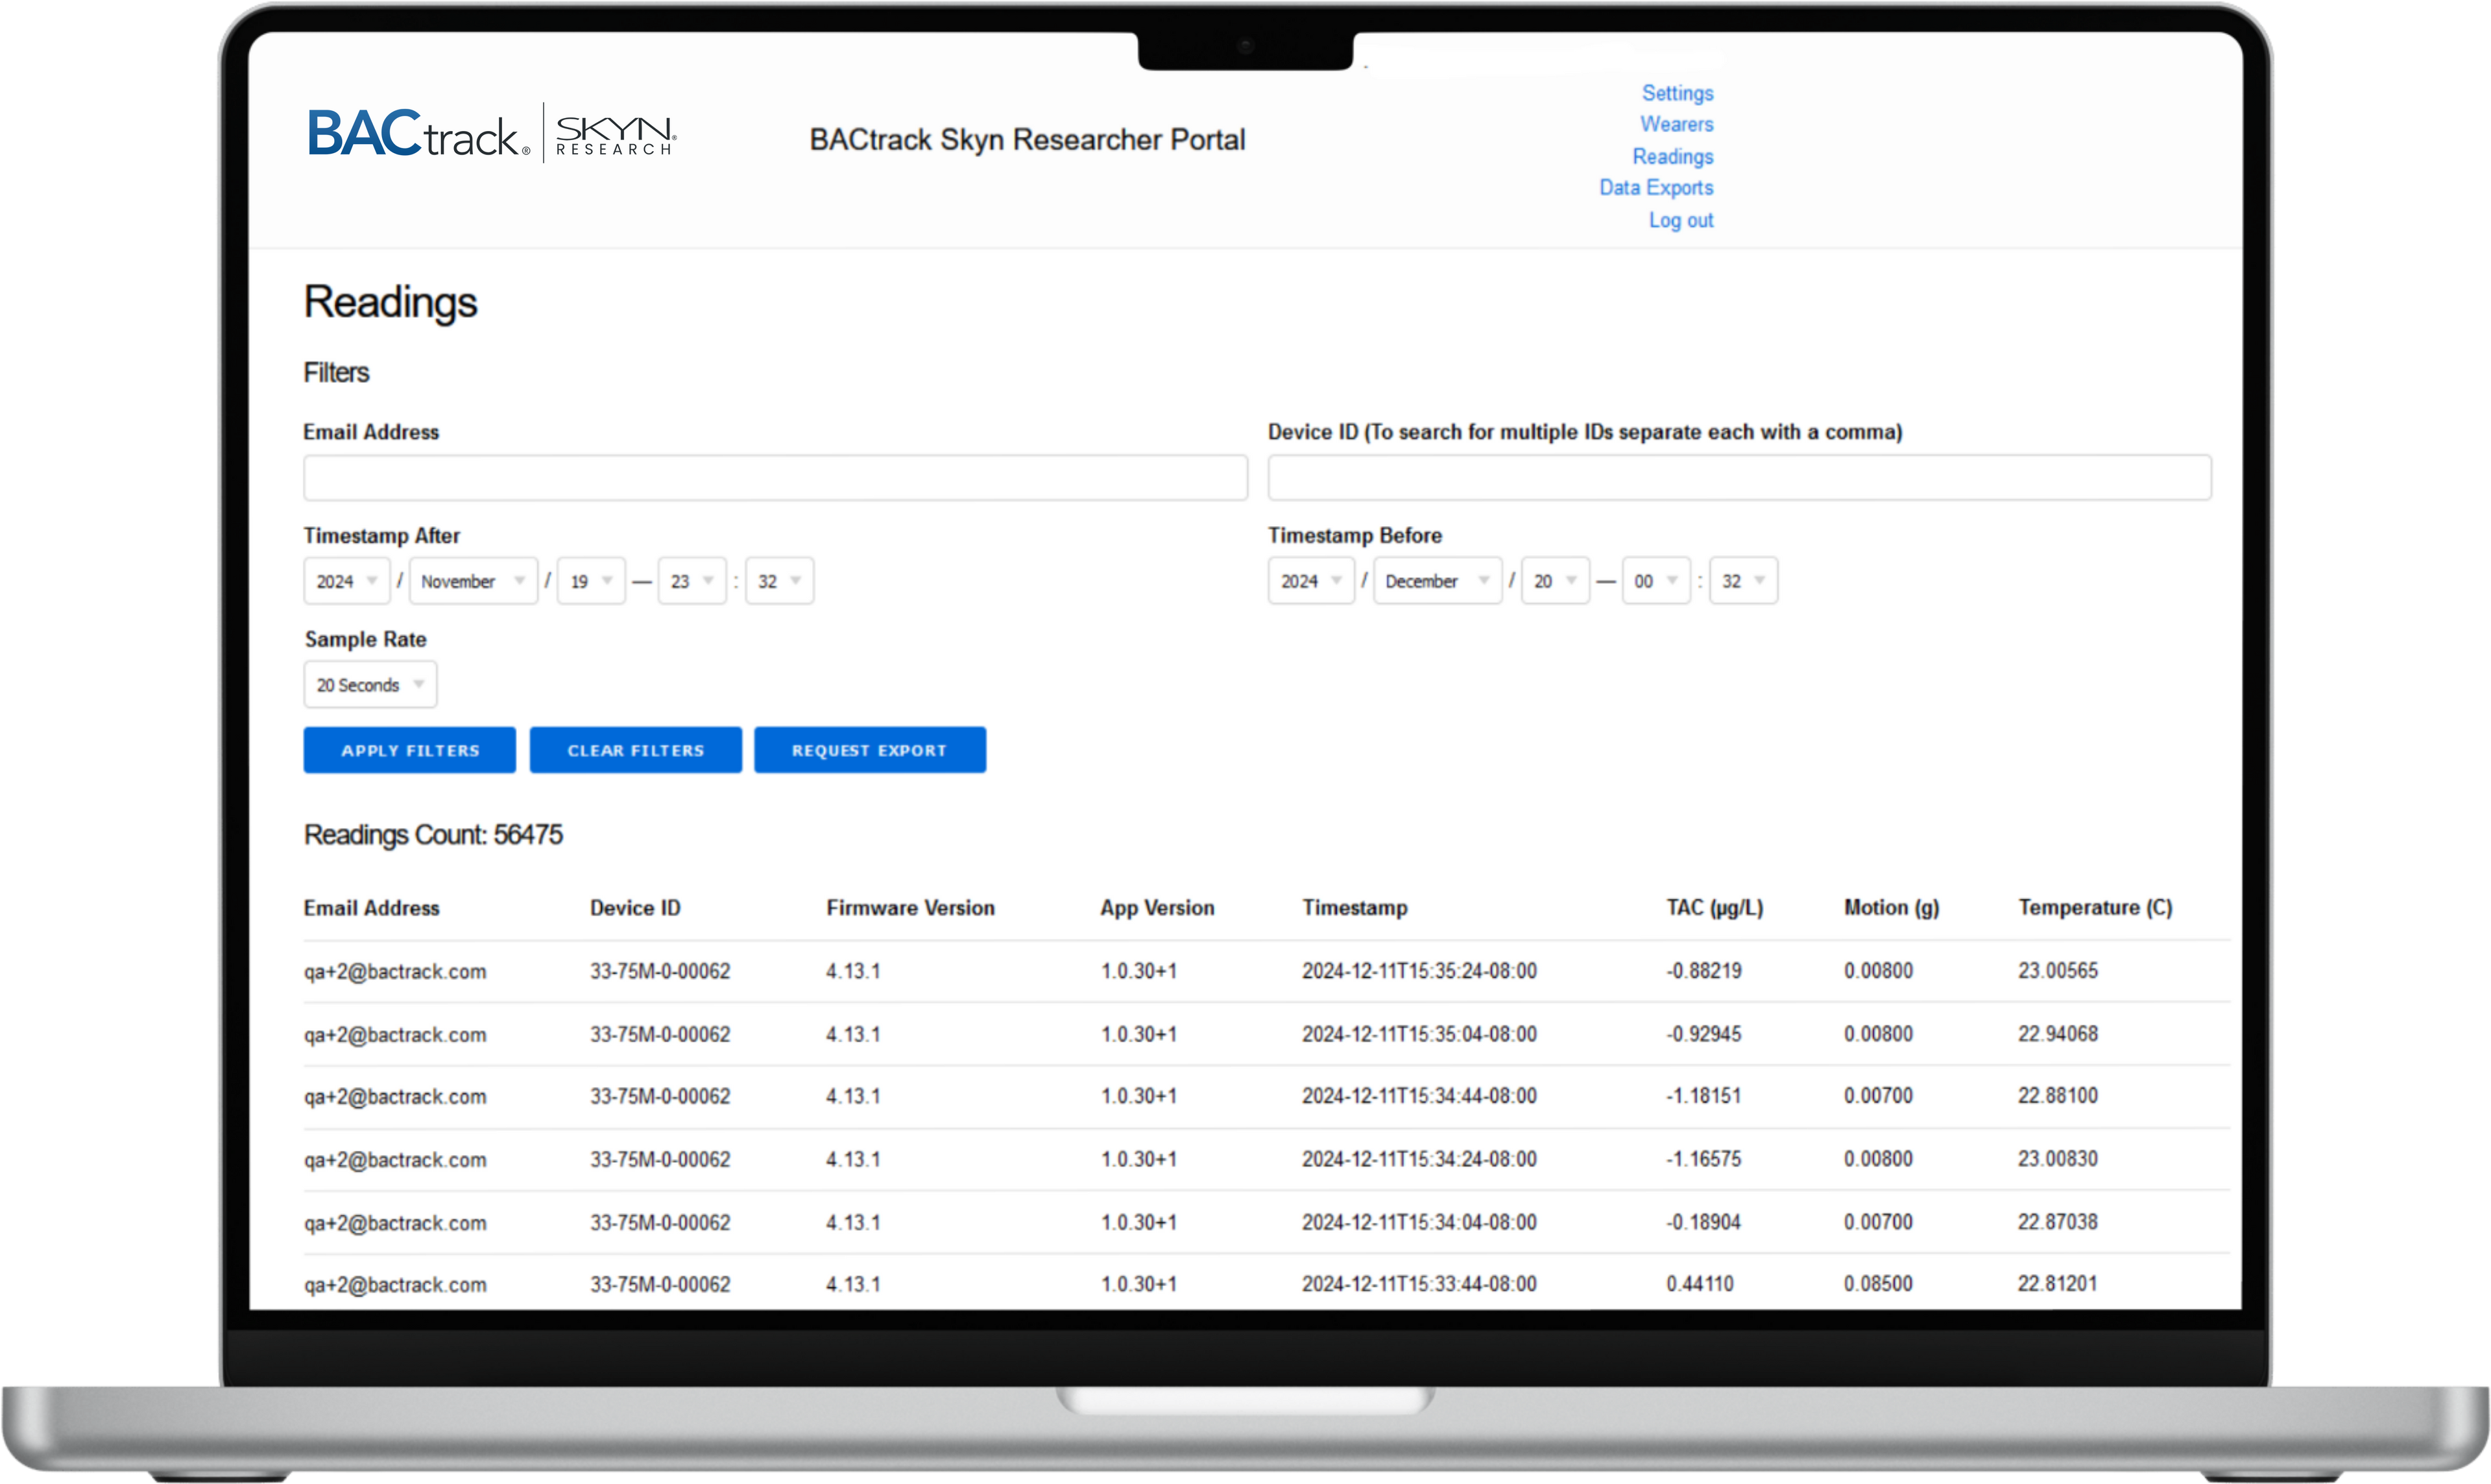The height and width of the screenshot is (1484, 2491).
Task: Open Timestamp Before day dropdown showing 20
Action: pos(1555,581)
